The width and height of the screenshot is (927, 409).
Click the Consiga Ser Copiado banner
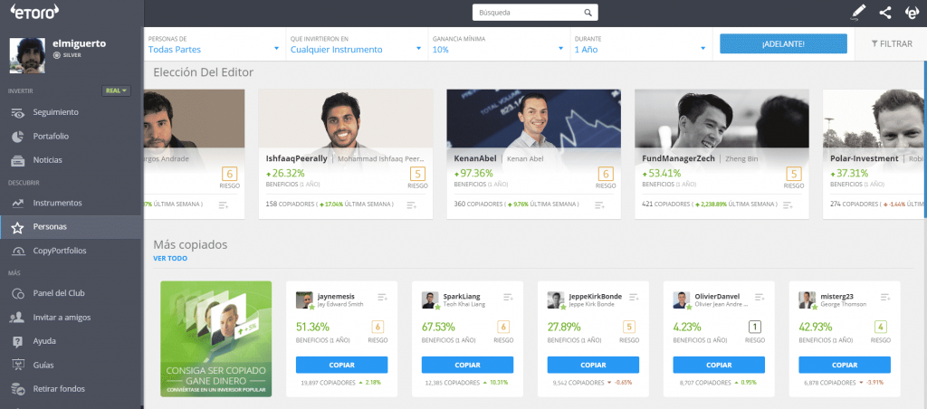(x=215, y=338)
